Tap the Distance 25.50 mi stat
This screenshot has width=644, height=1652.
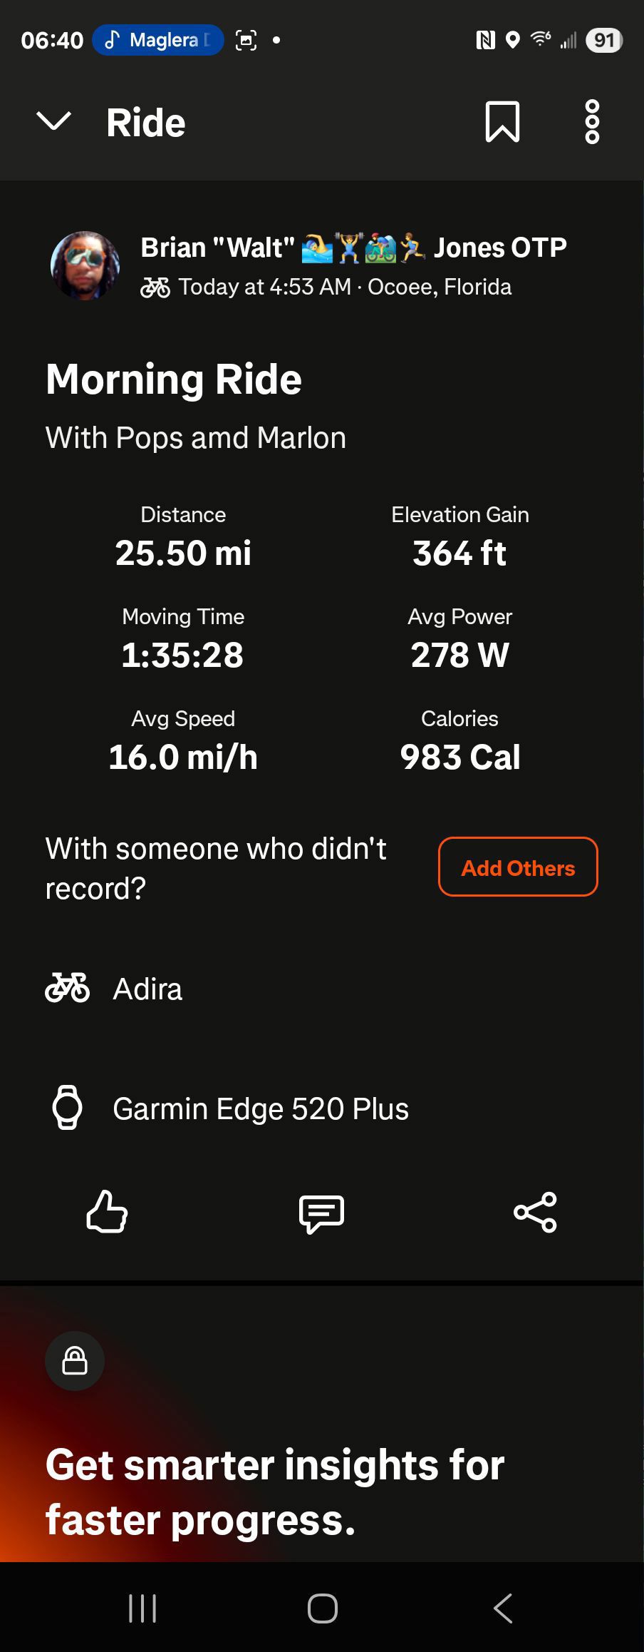click(x=183, y=538)
